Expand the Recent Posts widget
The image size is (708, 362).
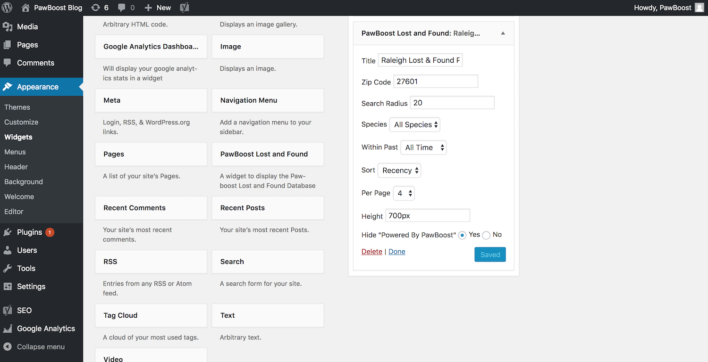tap(268, 208)
